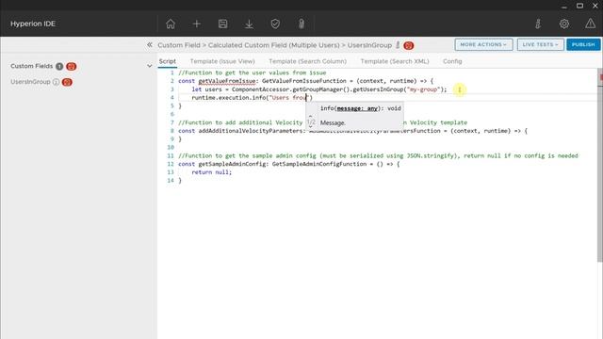This screenshot has width=603, height=339.
Task: Open settings gear icon
Action: (564, 24)
